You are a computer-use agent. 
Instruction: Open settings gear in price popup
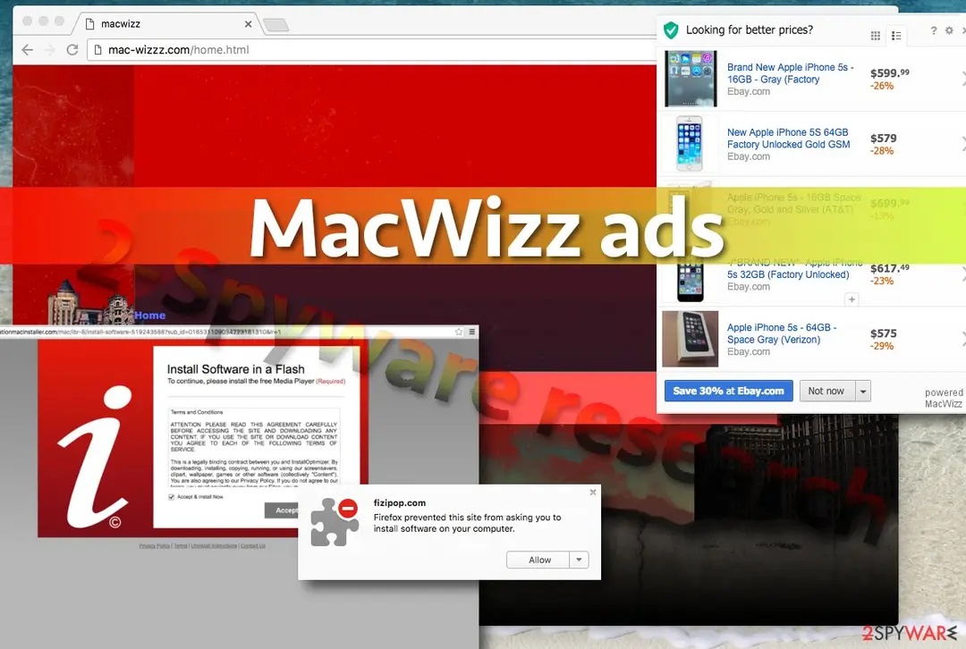click(949, 30)
